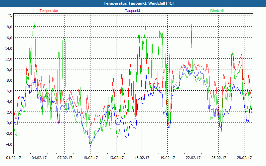Click the -2,0 y-axis value

click(9, 133)
